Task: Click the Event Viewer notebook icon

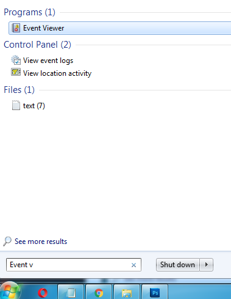Action: click(16, 28)
